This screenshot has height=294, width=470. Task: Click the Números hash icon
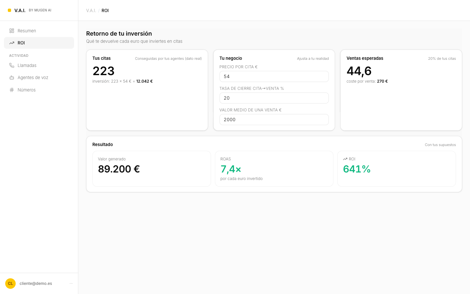click(x=12, y=90)
